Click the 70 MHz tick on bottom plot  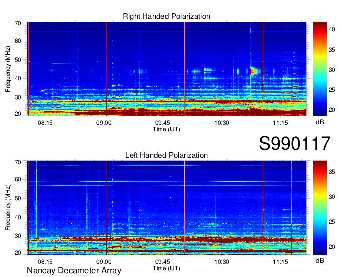pos(18,162)
